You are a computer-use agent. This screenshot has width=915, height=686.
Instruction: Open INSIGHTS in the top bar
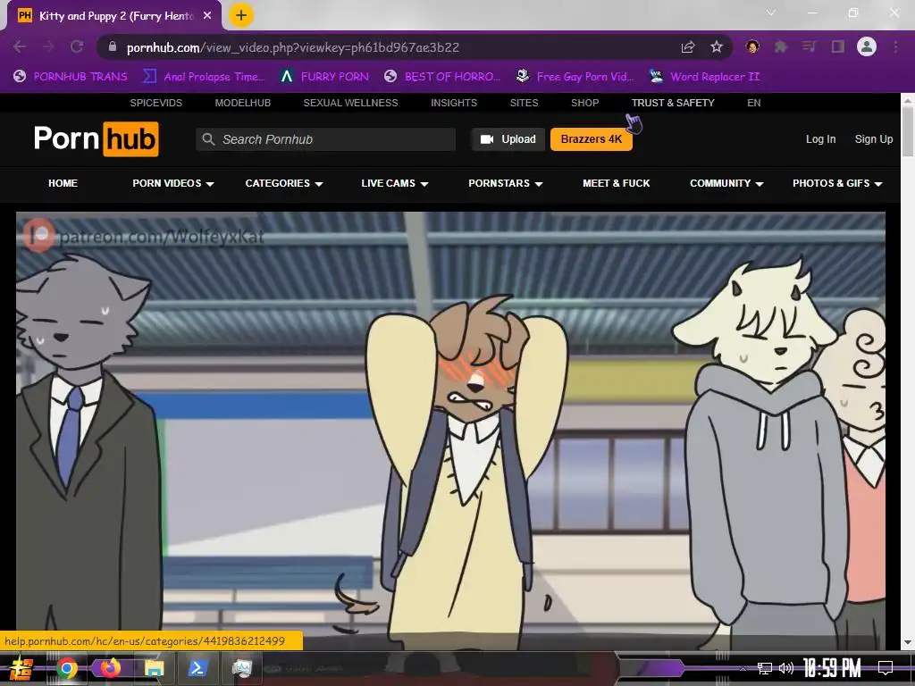tap(454, 103)
